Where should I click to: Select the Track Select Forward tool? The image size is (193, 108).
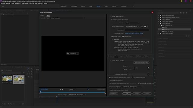coord(31,69)
